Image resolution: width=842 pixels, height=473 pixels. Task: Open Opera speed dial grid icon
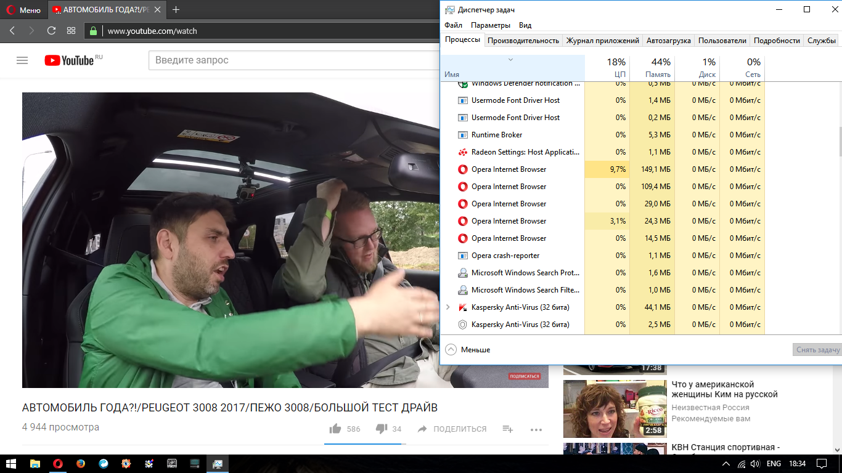click(71, 31)
